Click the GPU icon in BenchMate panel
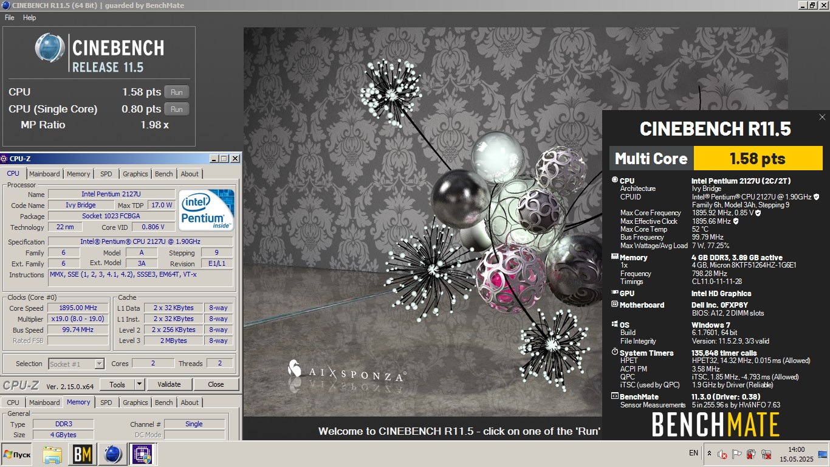This screenshot has width=830, height=467. pyautogui.click(x=614, y=293)
